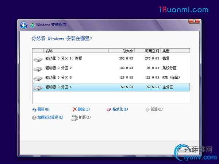This screenshot has width=219, height=164.
Task: Click drive icon of partition 2 row
Action: point(38,69)
